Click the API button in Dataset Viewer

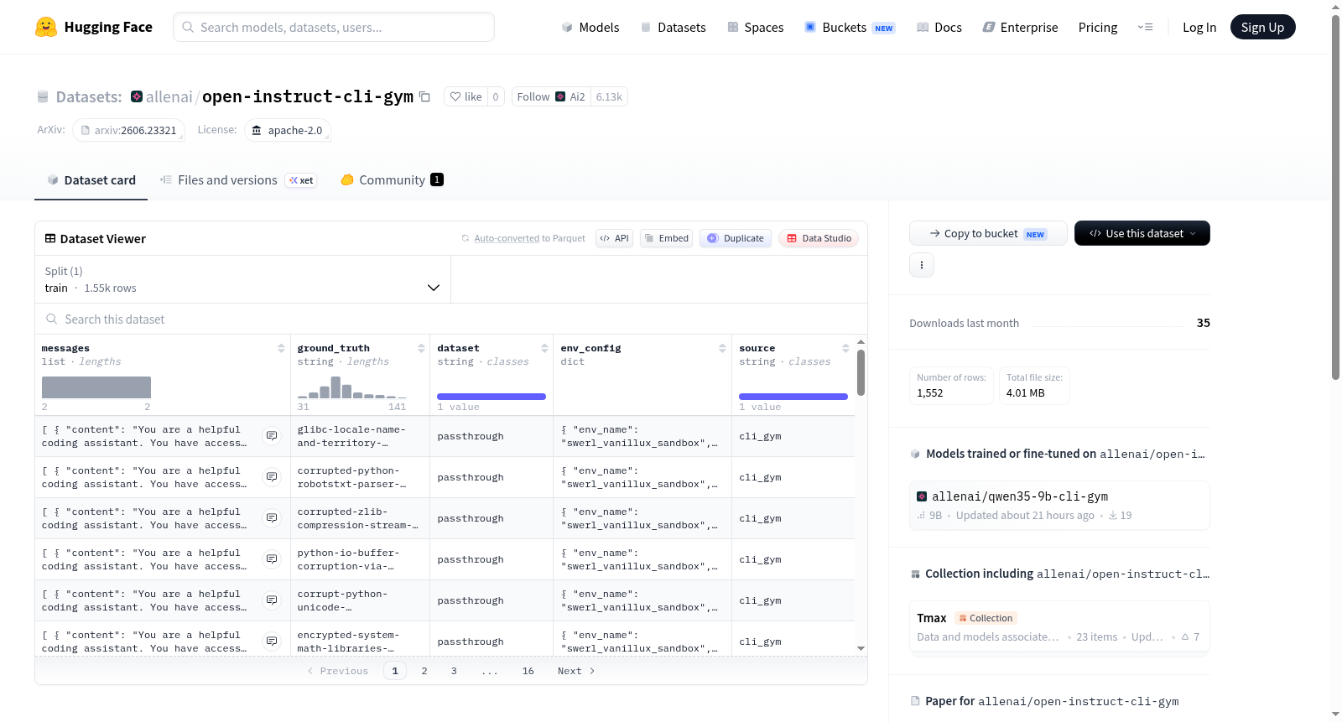coord(614,238)
